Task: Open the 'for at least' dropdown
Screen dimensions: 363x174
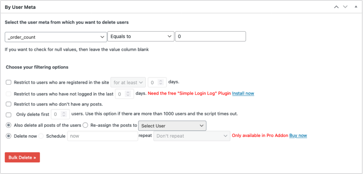Action: (x=128, y=82)
